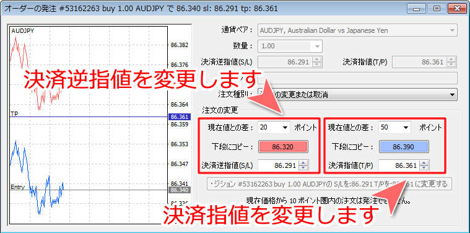The width and height of the screenshot is (470, 233).
Task: Click the 決済逆指値(S/L) 86.291 input in 注文の変更
Action: (x=279, y=165)
